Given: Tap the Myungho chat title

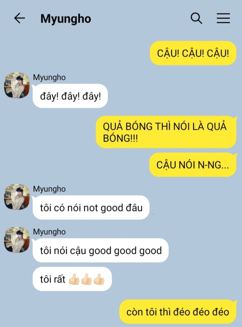Looking at the screenshot, I should click(x=66, y=19).
